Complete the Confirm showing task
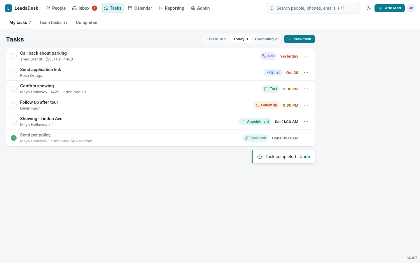420x263 pixels. pos(14,89)
